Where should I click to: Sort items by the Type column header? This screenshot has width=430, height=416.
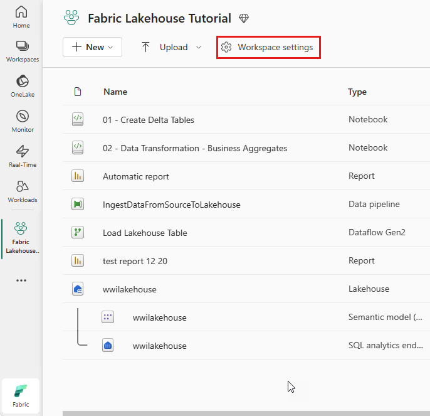point(357,92)
